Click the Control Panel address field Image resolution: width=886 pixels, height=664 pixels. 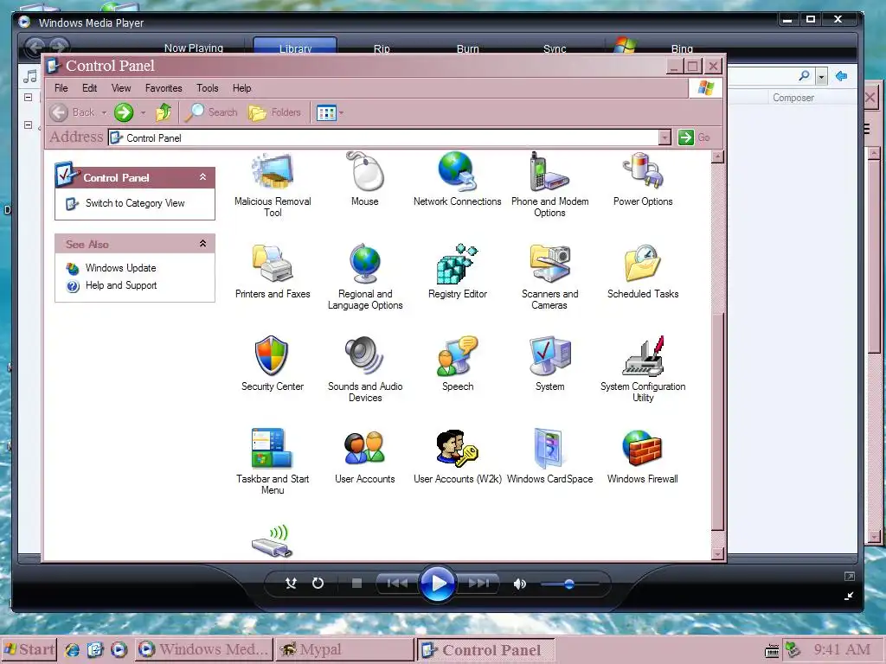[x=383, y=137]
